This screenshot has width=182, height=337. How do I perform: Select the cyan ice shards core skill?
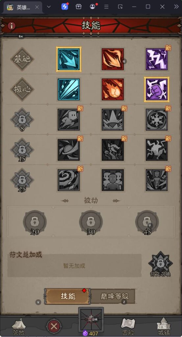(69, 89)
